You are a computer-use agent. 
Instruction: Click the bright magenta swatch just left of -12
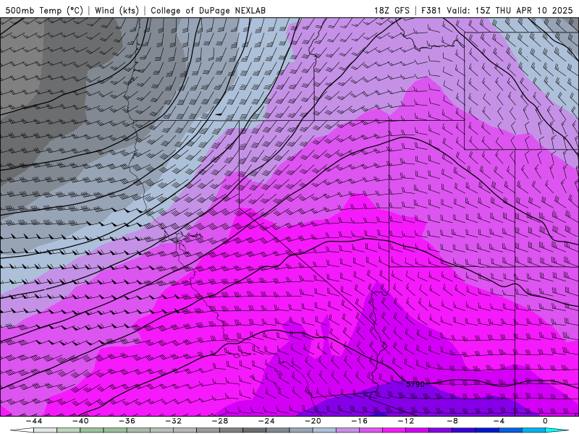(394, 430)
